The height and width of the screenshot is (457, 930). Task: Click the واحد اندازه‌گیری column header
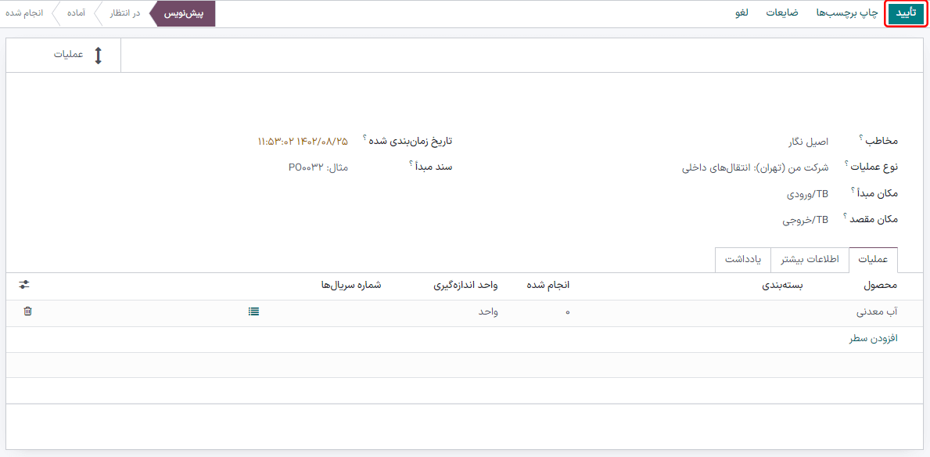[465, 286]
